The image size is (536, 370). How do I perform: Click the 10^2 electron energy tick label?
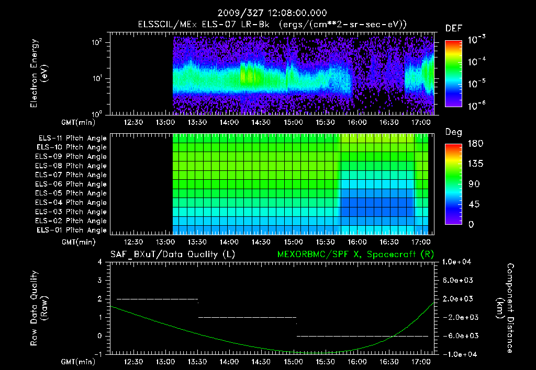[97, 42]
